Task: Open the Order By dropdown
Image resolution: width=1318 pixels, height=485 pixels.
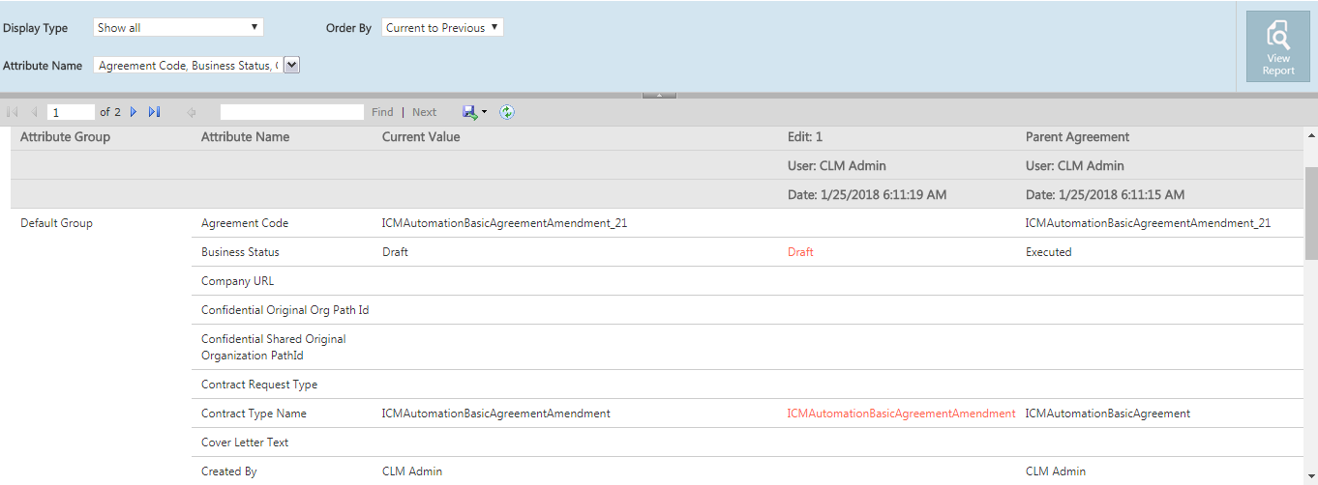Action: click(442, 28)
